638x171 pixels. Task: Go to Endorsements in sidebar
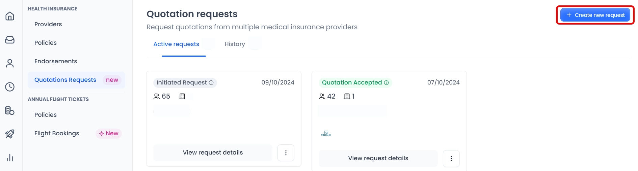click(56, 61)
